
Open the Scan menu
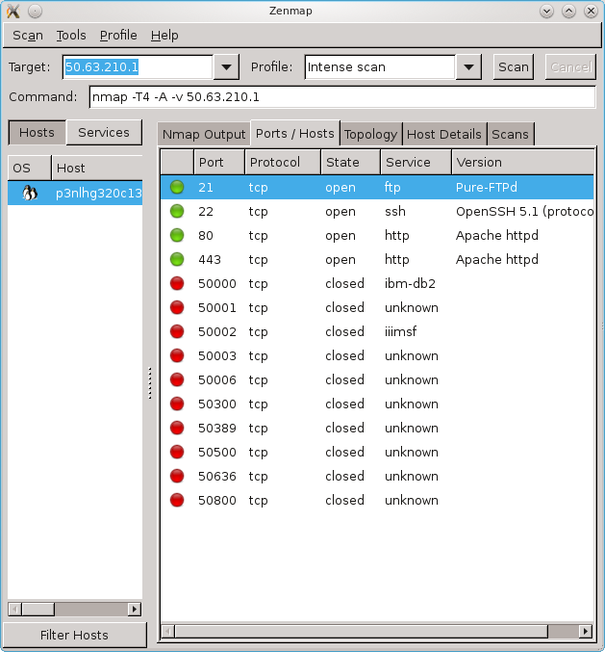28,36
